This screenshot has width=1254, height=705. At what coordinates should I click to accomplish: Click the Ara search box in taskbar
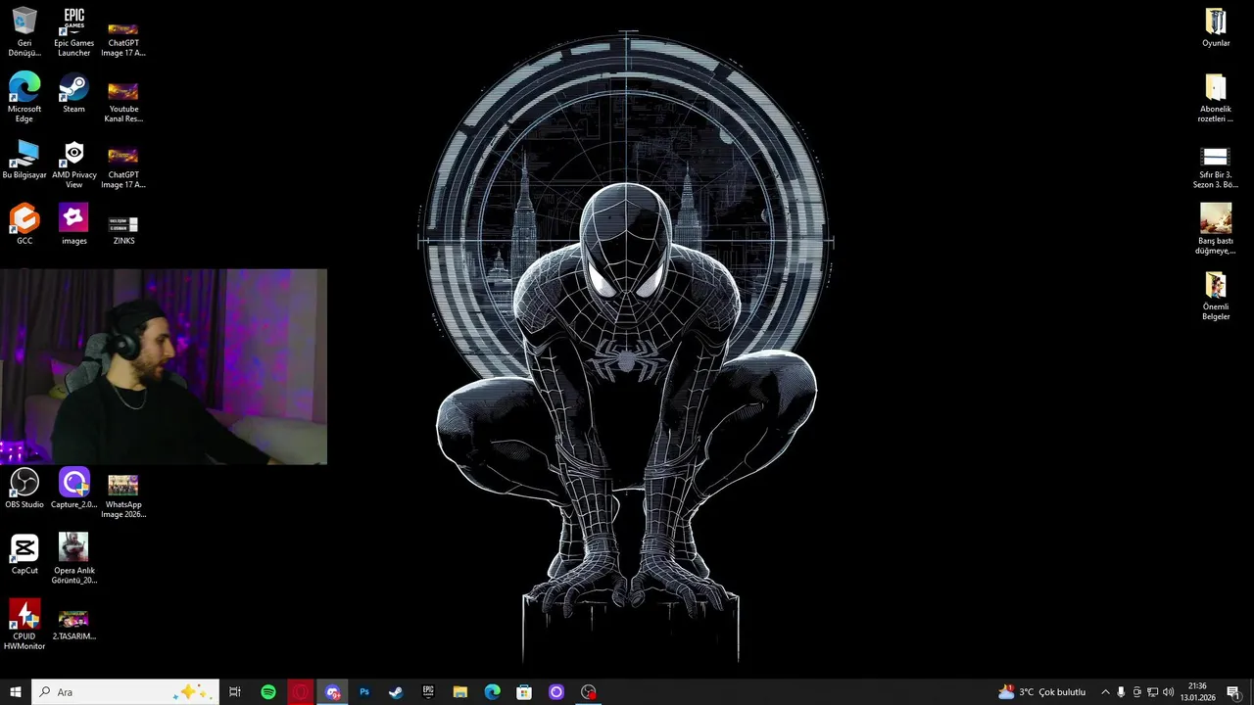point(124,692)
